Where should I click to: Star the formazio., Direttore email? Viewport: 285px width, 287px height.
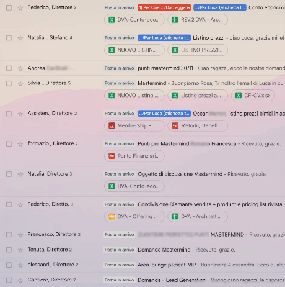tap(20, 144)
